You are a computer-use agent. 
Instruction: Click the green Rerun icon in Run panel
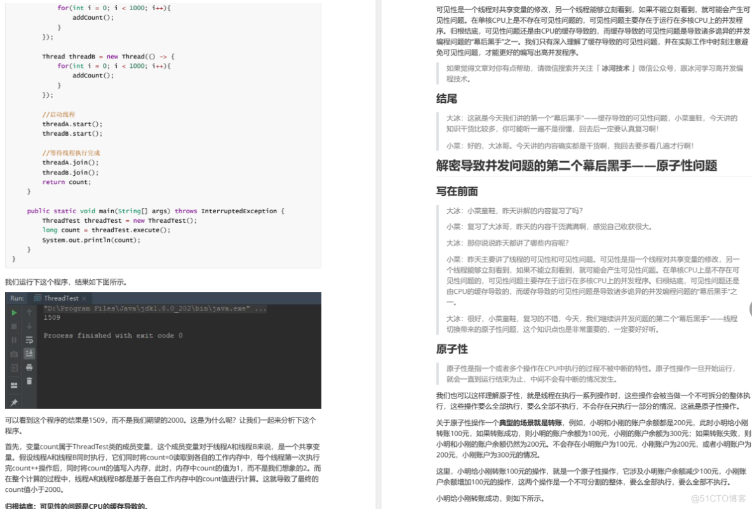pyautogui.click(x=13, y=312)
